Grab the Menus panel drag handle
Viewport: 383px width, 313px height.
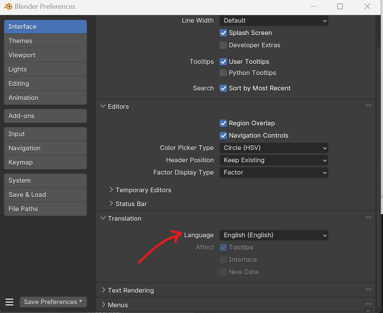point(368,304)
